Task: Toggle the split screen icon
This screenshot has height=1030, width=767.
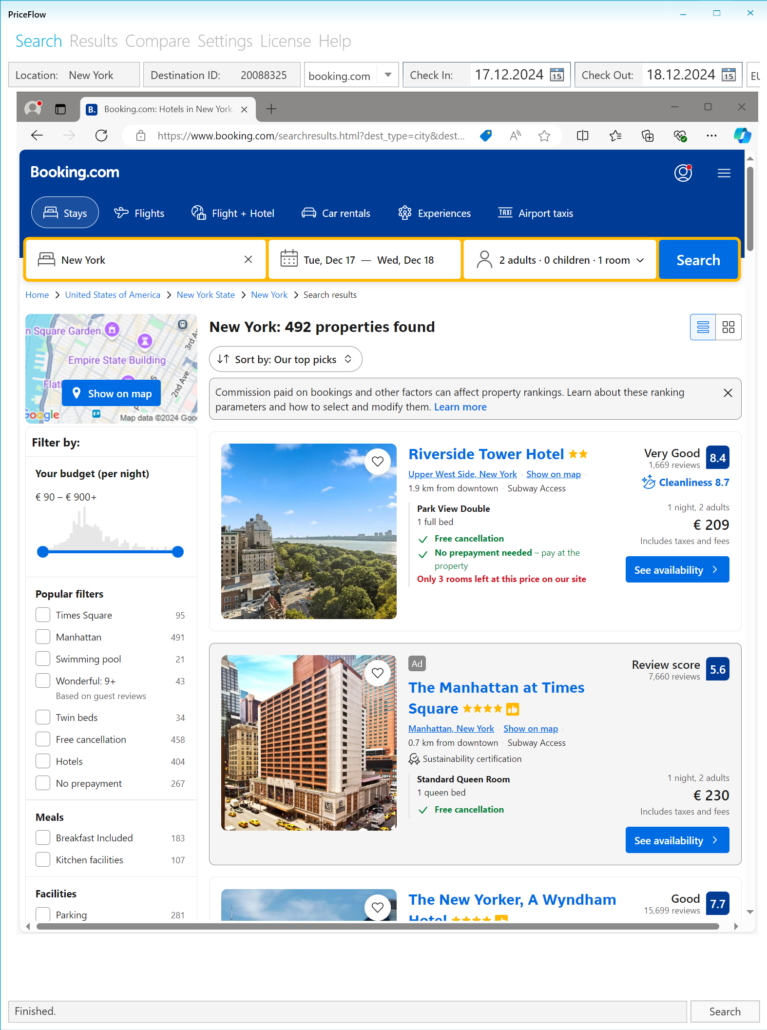Action: pyautogui.click(x=582, y=136)
